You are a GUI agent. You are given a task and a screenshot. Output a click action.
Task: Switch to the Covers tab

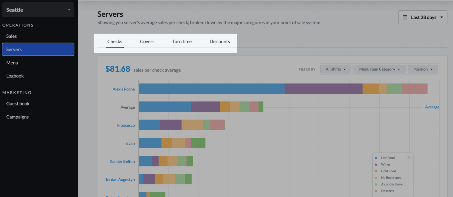pos(147,41)
